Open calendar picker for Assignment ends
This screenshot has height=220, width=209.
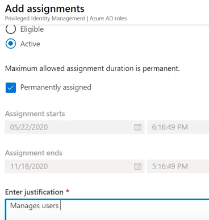pyautogui.click(x=137, y=166)
